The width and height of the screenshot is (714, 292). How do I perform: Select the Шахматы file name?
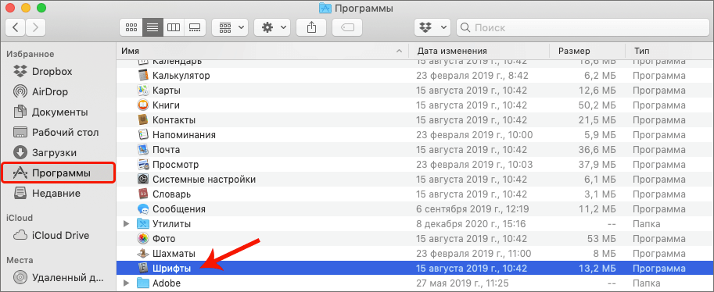[x=174, y=253]
